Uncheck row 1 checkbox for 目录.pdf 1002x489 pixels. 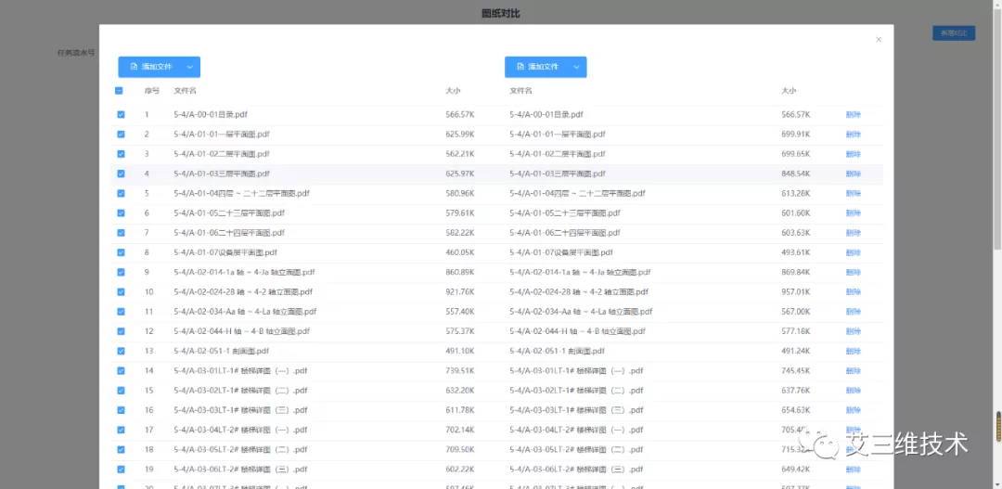tap(121, 115)
